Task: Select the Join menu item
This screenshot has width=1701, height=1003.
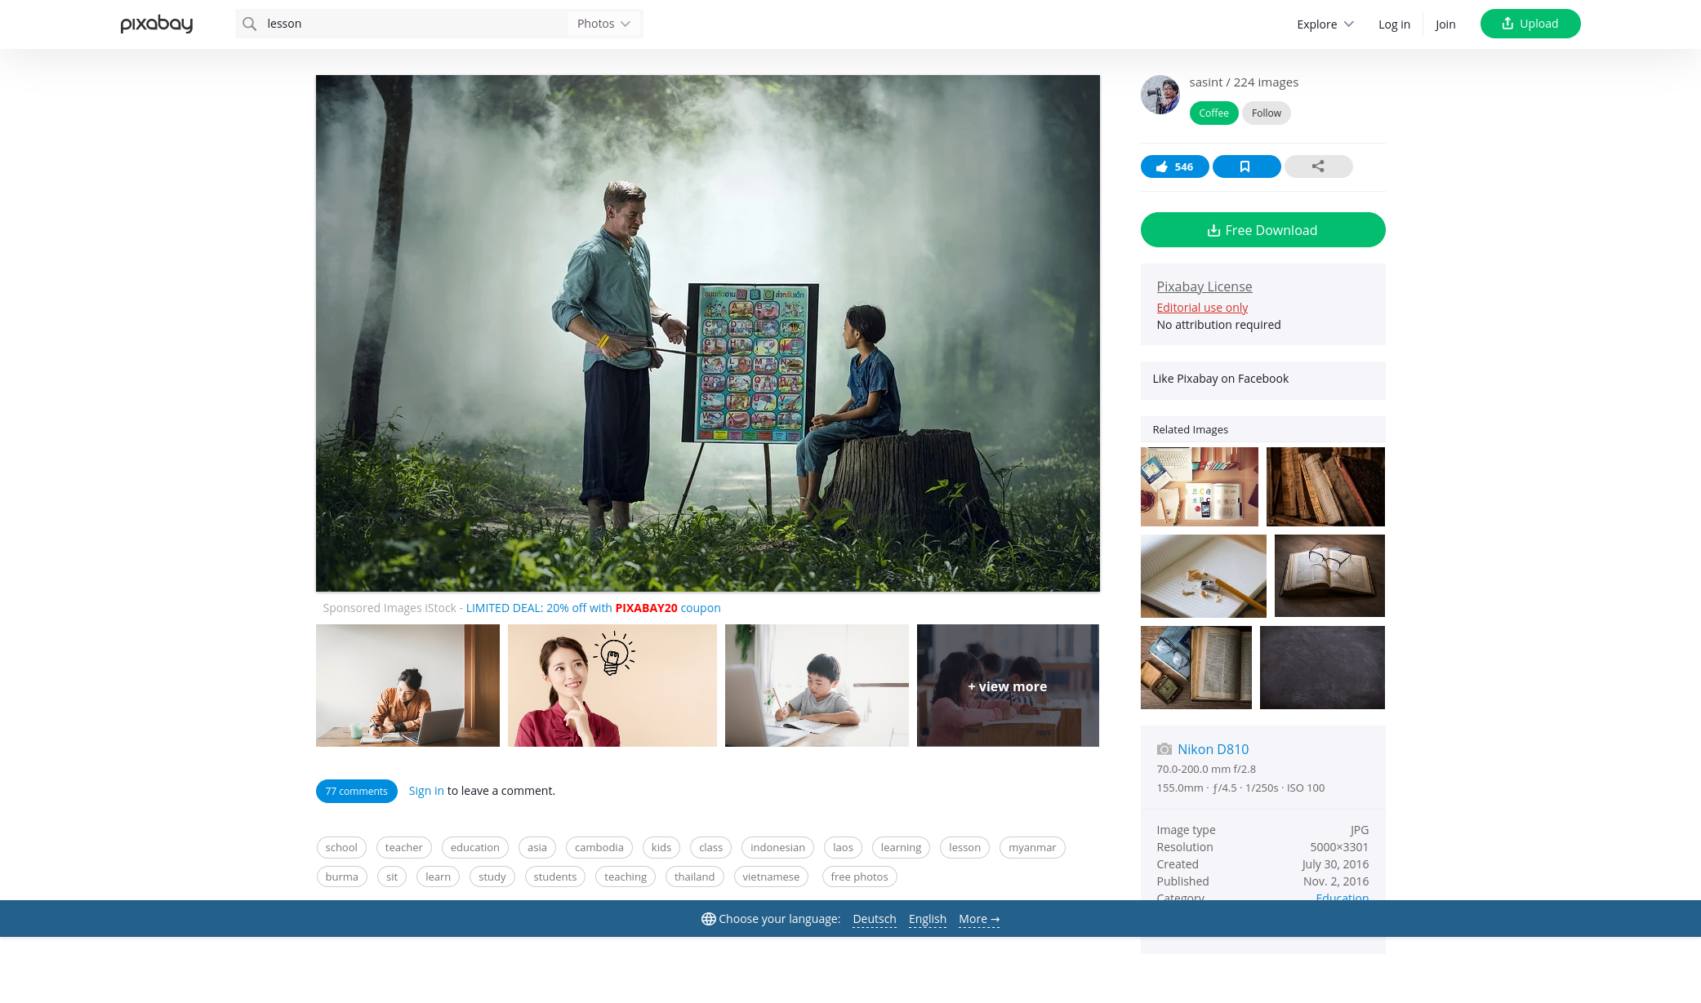Action: pos(1445,24)
